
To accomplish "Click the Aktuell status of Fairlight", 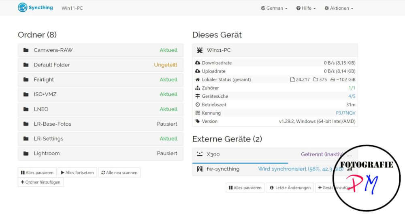I will 168,79.
